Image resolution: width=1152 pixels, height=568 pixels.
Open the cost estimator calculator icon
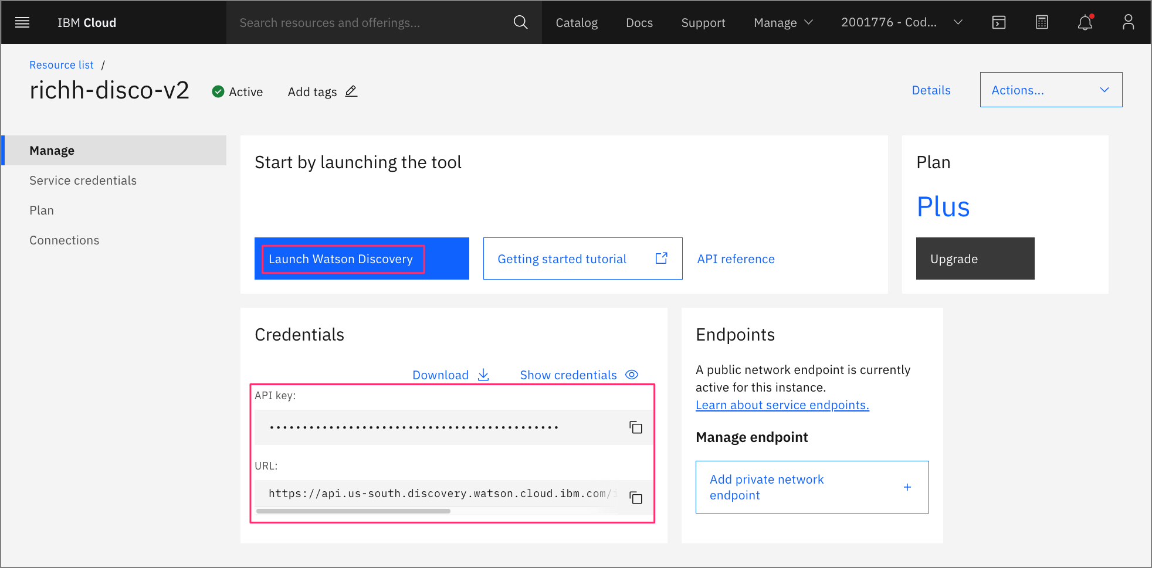[1042, 22]
